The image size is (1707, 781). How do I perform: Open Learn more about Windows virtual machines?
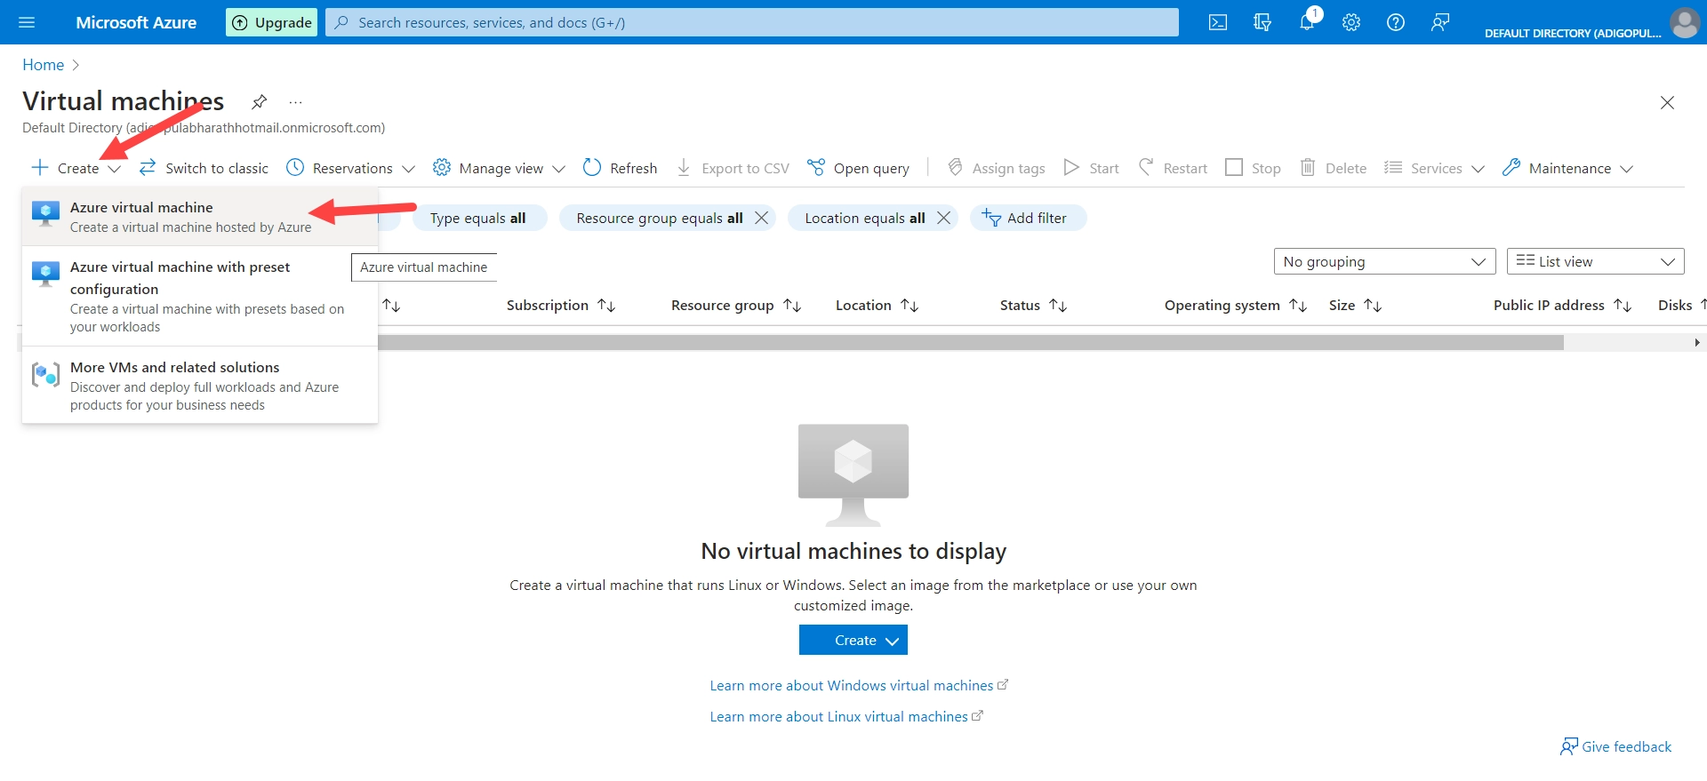point(859,685)
